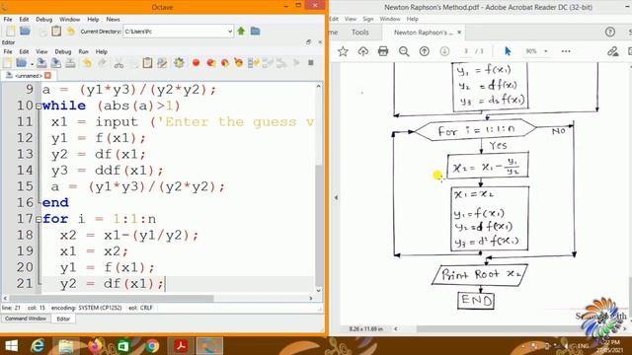Click the debug step icon in the editor toolbar
632x355 pixels.
(x=254, y=63)
